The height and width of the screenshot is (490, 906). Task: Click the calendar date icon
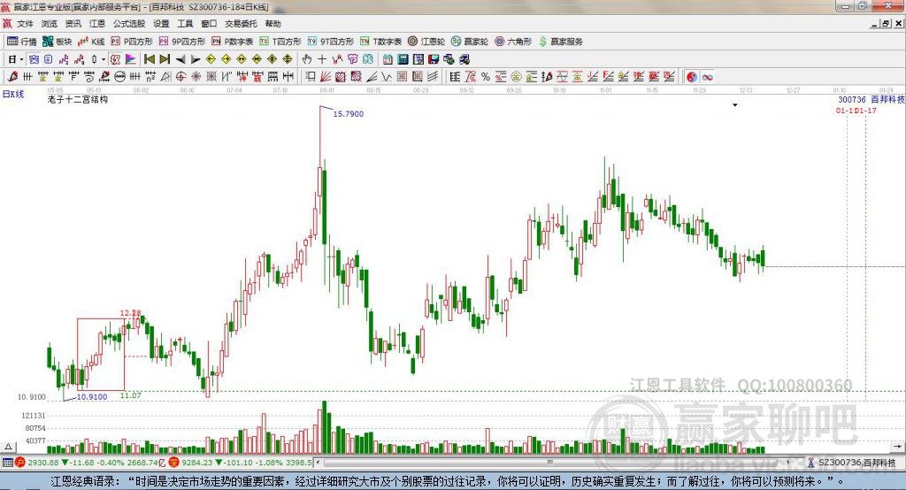(x=388, y=59)
